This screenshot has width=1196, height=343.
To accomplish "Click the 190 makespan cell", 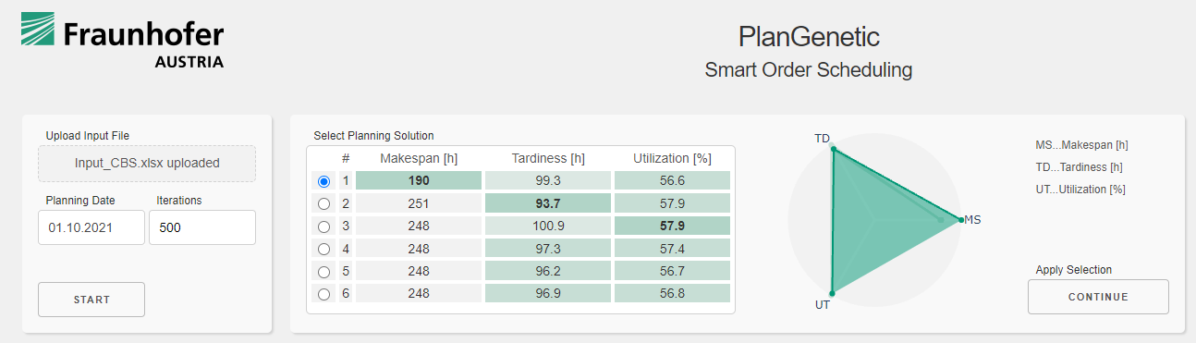I will (x=419, y=181).
